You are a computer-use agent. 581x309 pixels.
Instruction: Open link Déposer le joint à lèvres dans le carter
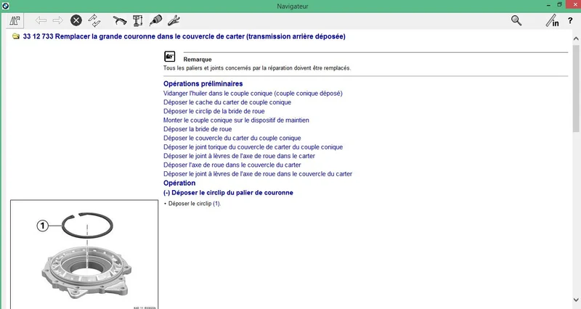239,156
